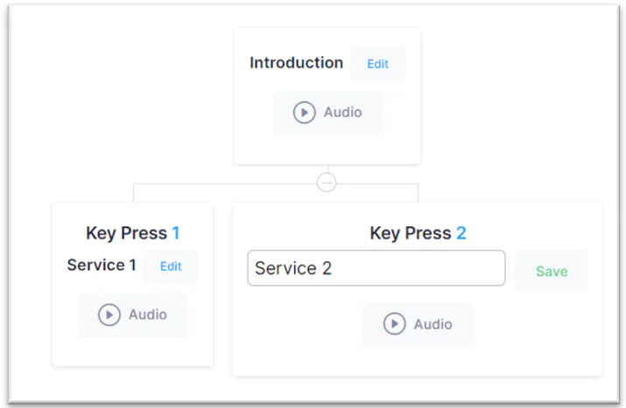Screen dimensions: 626x408
Task: Edit the Service 1 name
Action: (171, 266)
